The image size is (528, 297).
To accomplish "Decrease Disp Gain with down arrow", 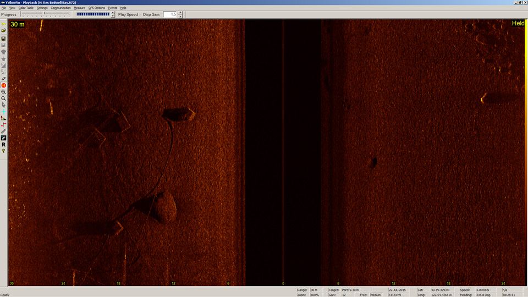I will 180,16.
